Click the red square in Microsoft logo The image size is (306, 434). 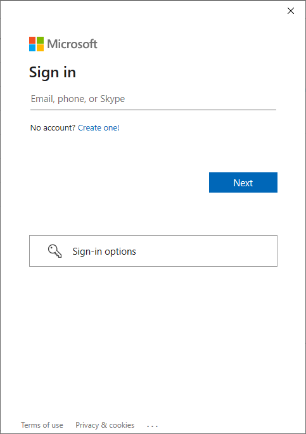(32, 40)
